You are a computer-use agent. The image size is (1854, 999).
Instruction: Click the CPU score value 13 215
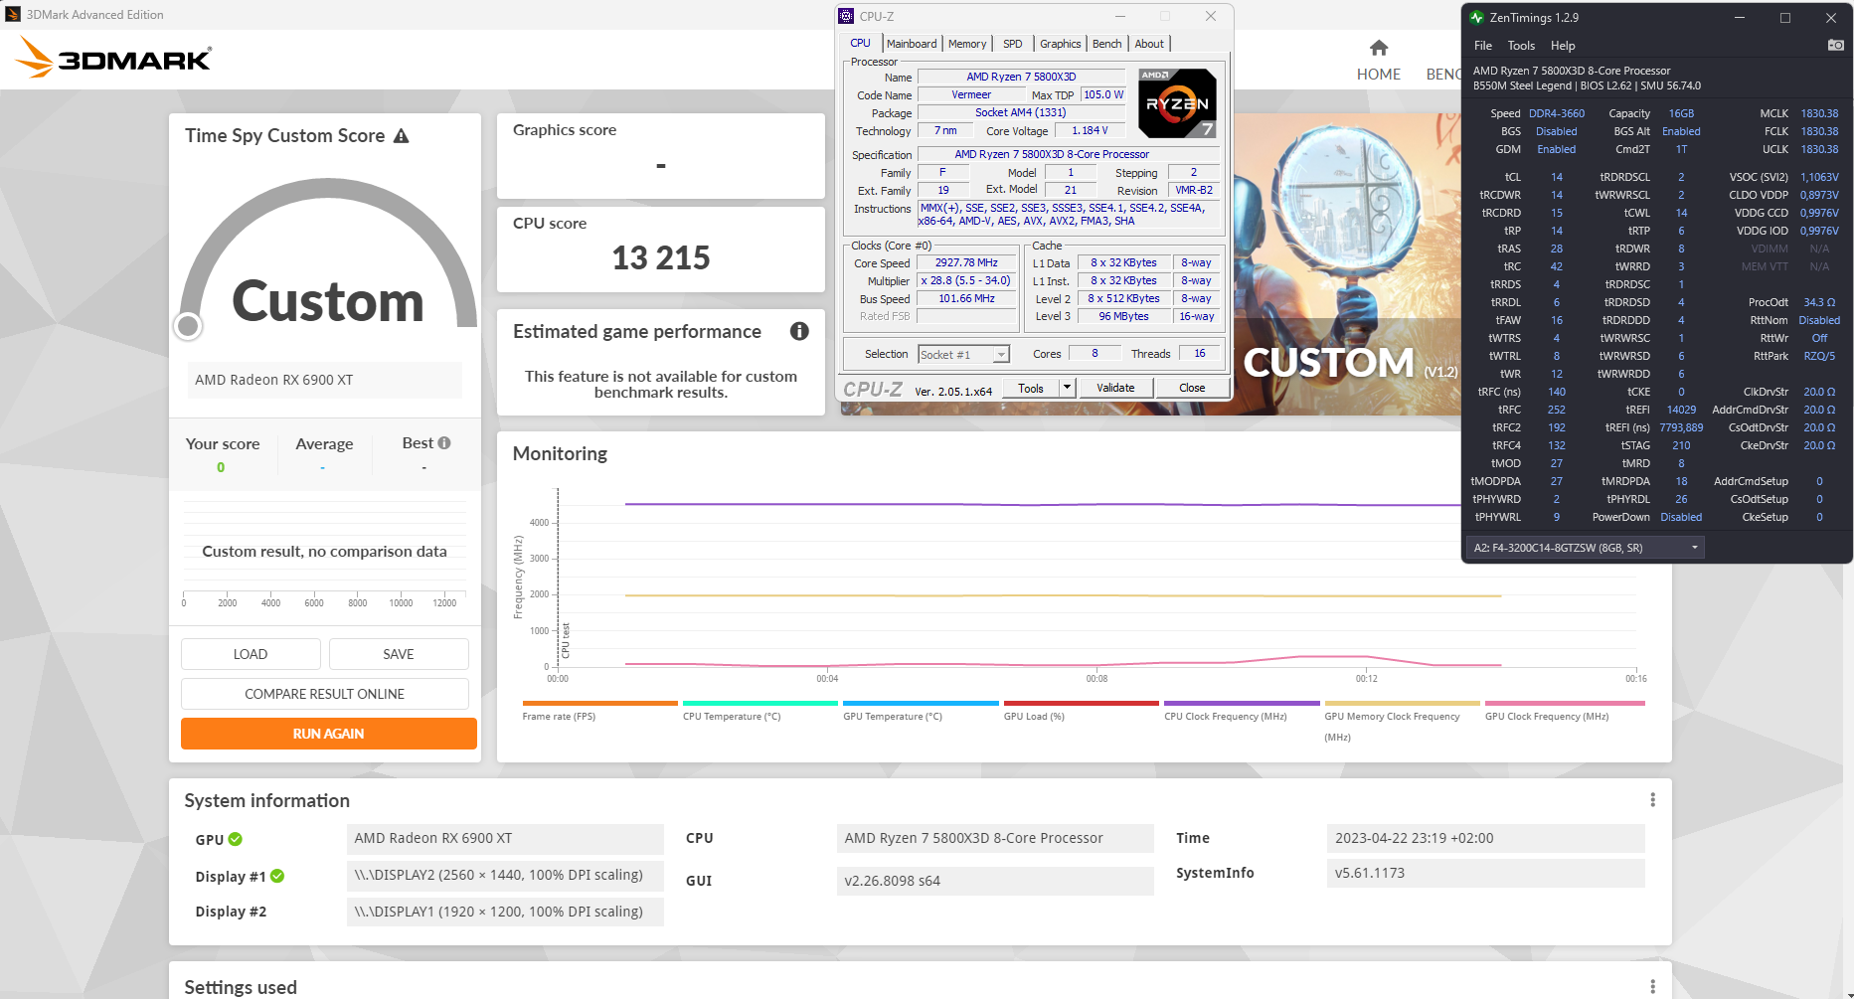tap(661, 258)
